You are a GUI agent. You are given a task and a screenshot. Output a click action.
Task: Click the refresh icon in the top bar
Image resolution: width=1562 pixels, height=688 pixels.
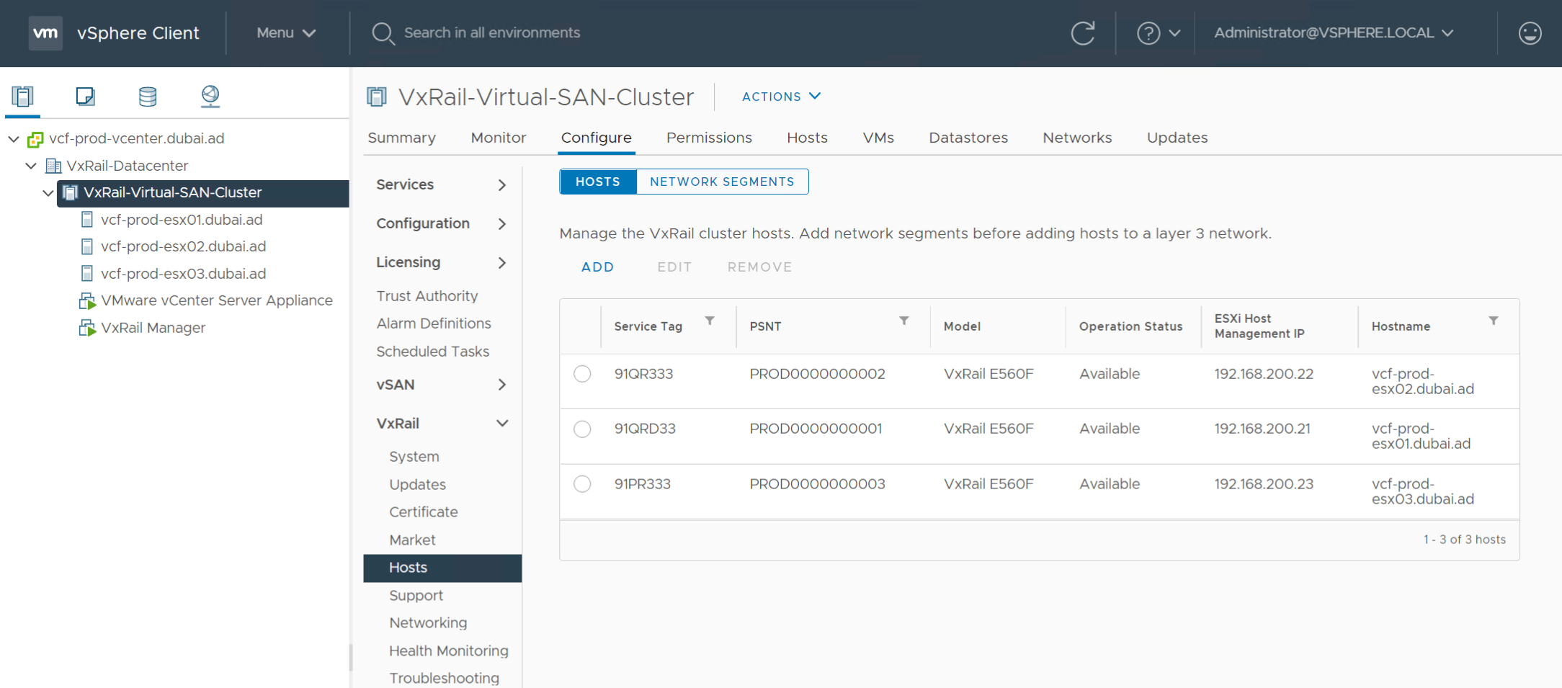point(1083,32)
